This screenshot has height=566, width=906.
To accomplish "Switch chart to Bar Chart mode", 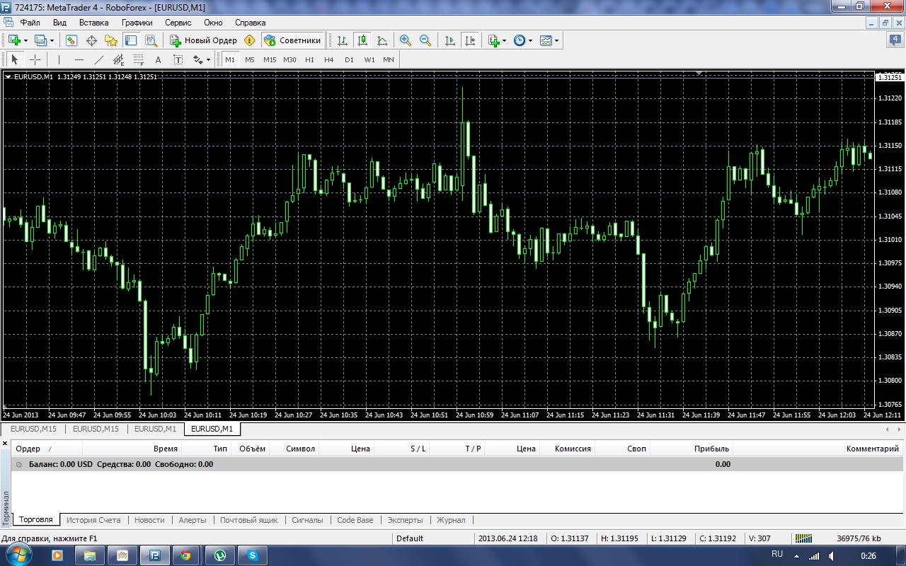I will click(342, 40).
